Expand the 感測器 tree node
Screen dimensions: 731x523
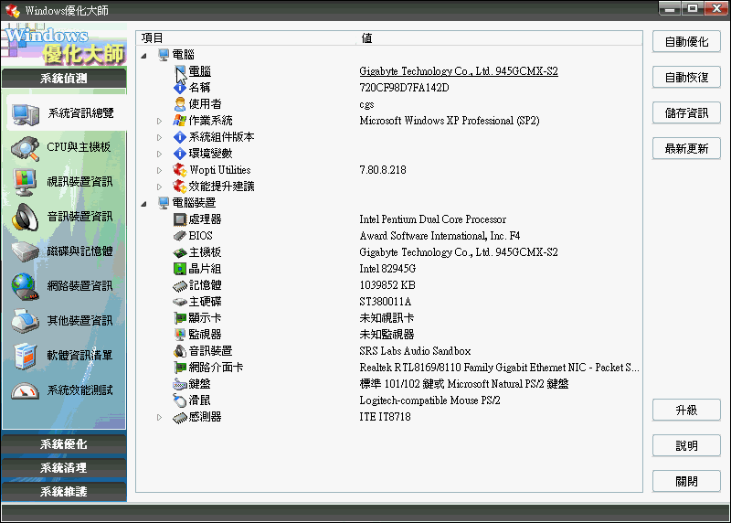point(159,417)
